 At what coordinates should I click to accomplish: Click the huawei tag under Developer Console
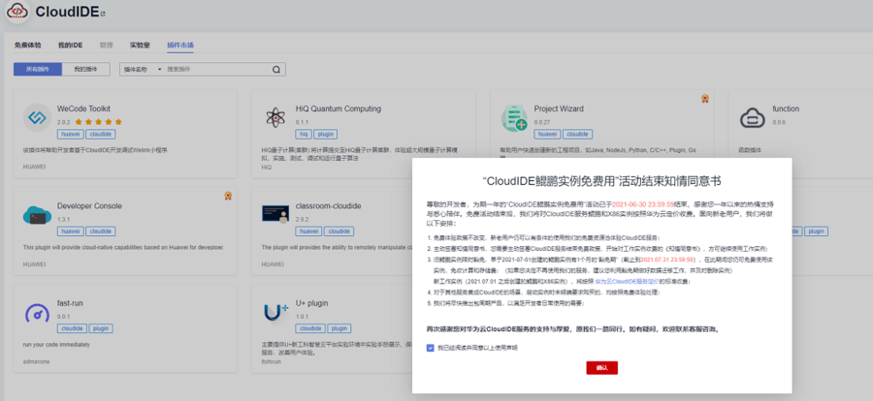pyautogui.click(x=70, y=231)
